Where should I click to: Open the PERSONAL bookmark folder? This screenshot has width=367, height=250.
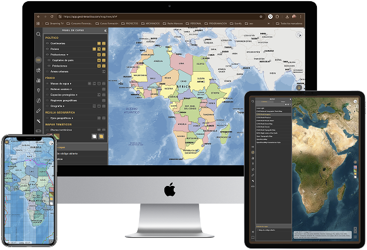coord(194,24)
